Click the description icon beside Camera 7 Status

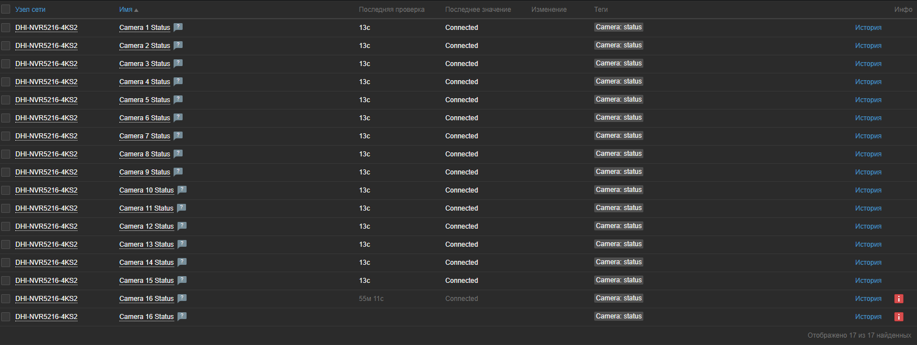click(178, 136)
